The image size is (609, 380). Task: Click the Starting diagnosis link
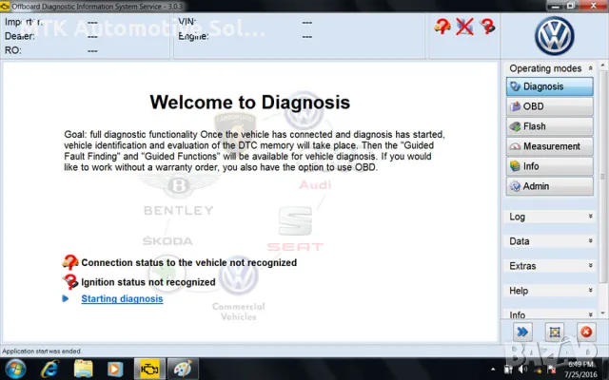point(122,299)
